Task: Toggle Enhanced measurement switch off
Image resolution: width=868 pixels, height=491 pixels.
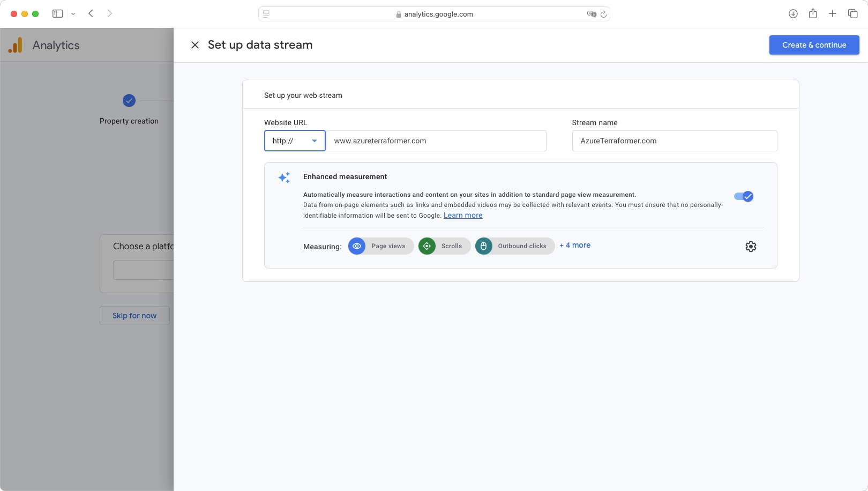Action: click(744, 196)
